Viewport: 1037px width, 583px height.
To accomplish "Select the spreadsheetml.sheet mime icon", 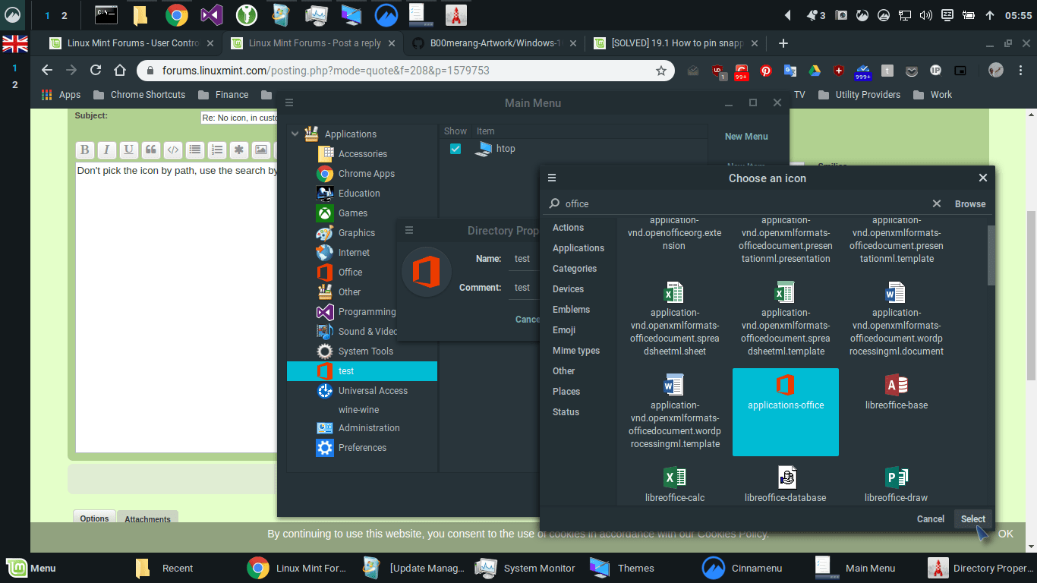I will (x=675, y=319).
